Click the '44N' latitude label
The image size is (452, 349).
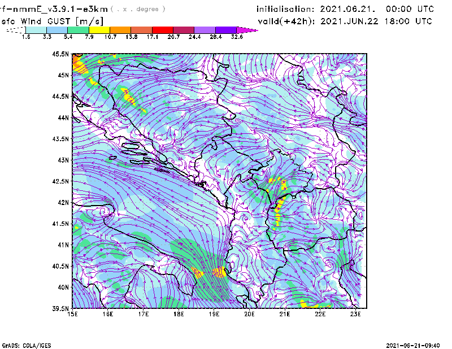63,117
